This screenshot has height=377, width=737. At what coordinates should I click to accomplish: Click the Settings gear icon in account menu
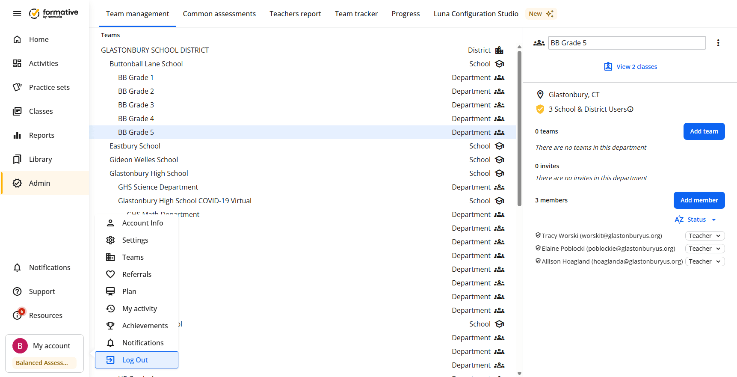[x=110, y=240]
